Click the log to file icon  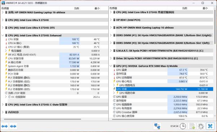[192, 126]
